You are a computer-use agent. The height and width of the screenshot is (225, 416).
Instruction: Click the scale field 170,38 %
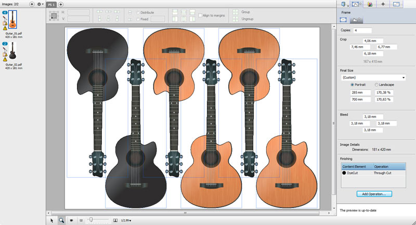coord(384,92)
